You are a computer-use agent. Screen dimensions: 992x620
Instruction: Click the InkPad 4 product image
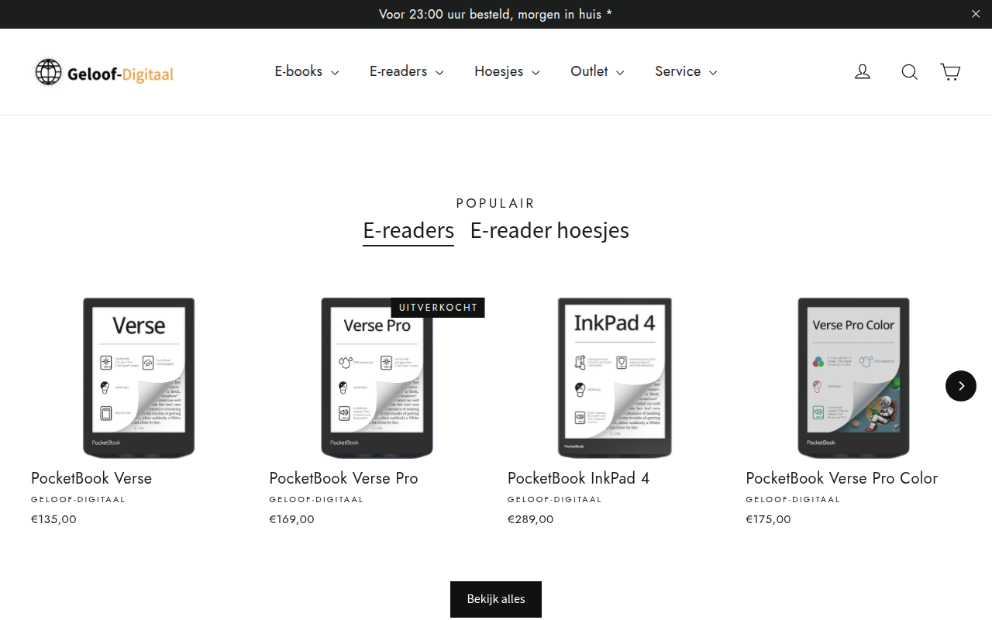click(x=615, y=378)
